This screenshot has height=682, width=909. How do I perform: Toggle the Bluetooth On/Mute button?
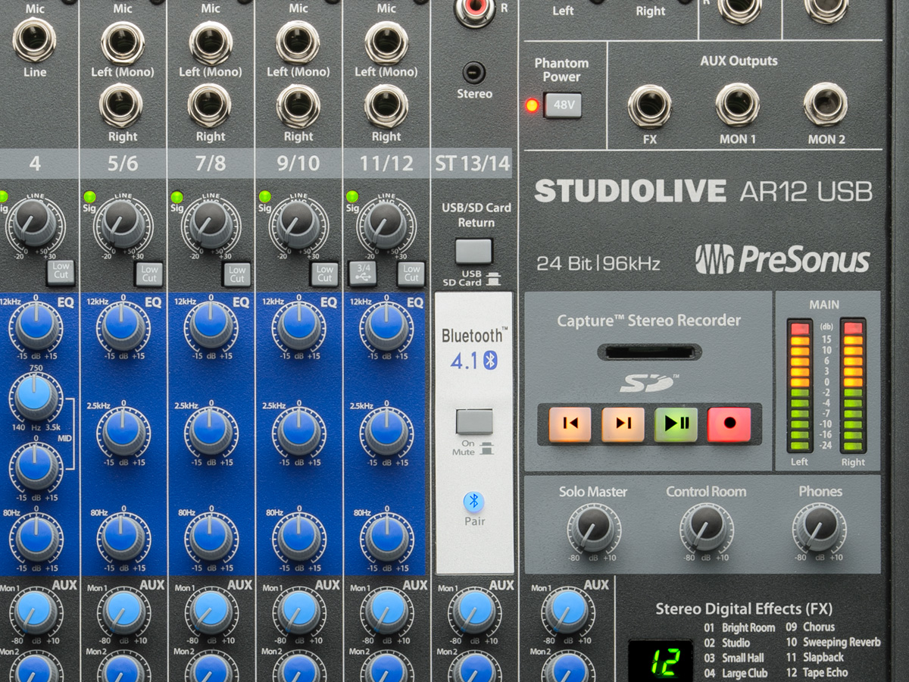[x=474, y=421]
